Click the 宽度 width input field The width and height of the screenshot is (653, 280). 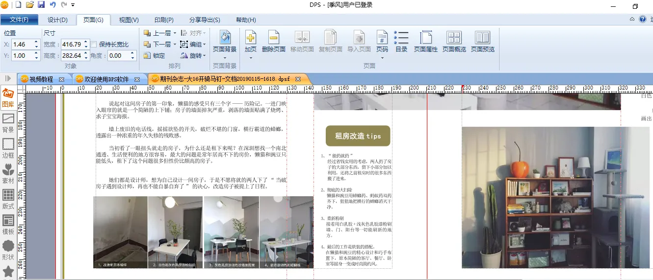pyautogui.click(x=71, y=45)
